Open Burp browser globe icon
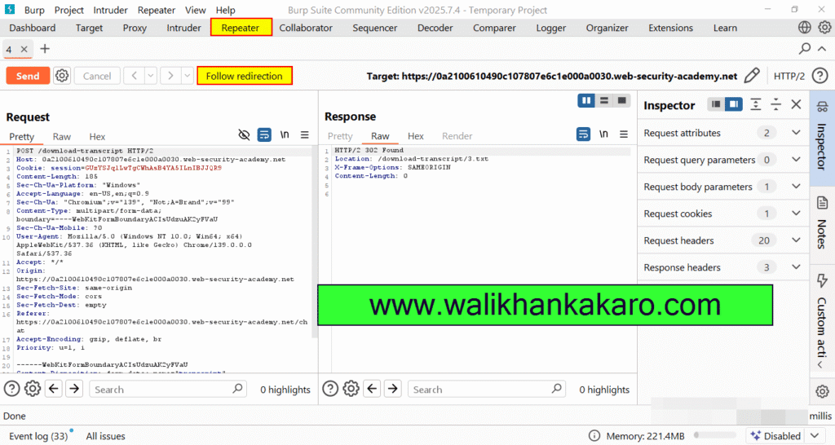 (805, 27)
